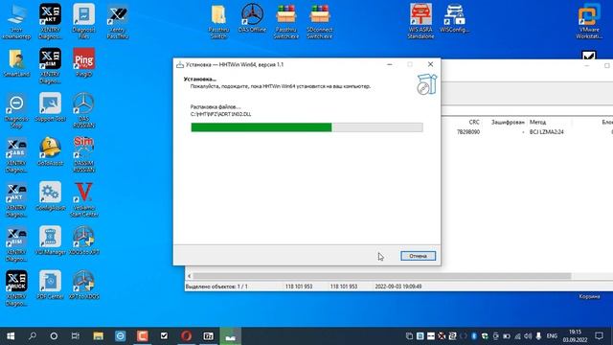613x345 pixels.
Task: Open the WIS ASRA Standalone icon
Action: click(420, 21)
